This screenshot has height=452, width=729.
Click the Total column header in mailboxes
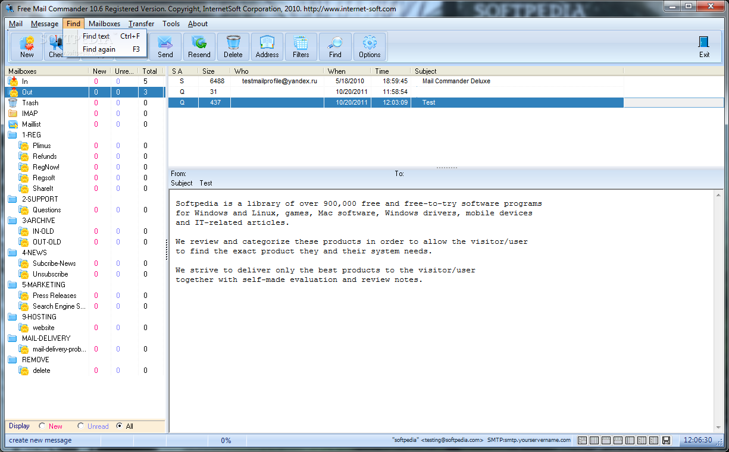[150, 71]
